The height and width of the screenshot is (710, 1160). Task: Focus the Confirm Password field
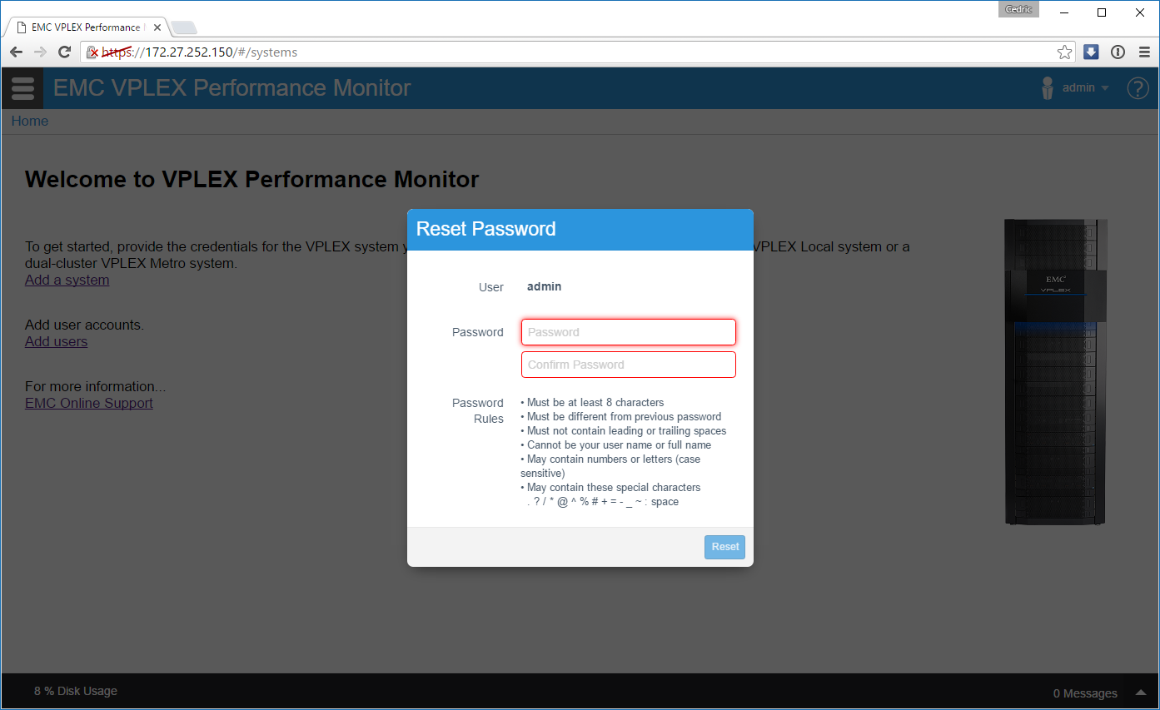[x=628, y=365]
